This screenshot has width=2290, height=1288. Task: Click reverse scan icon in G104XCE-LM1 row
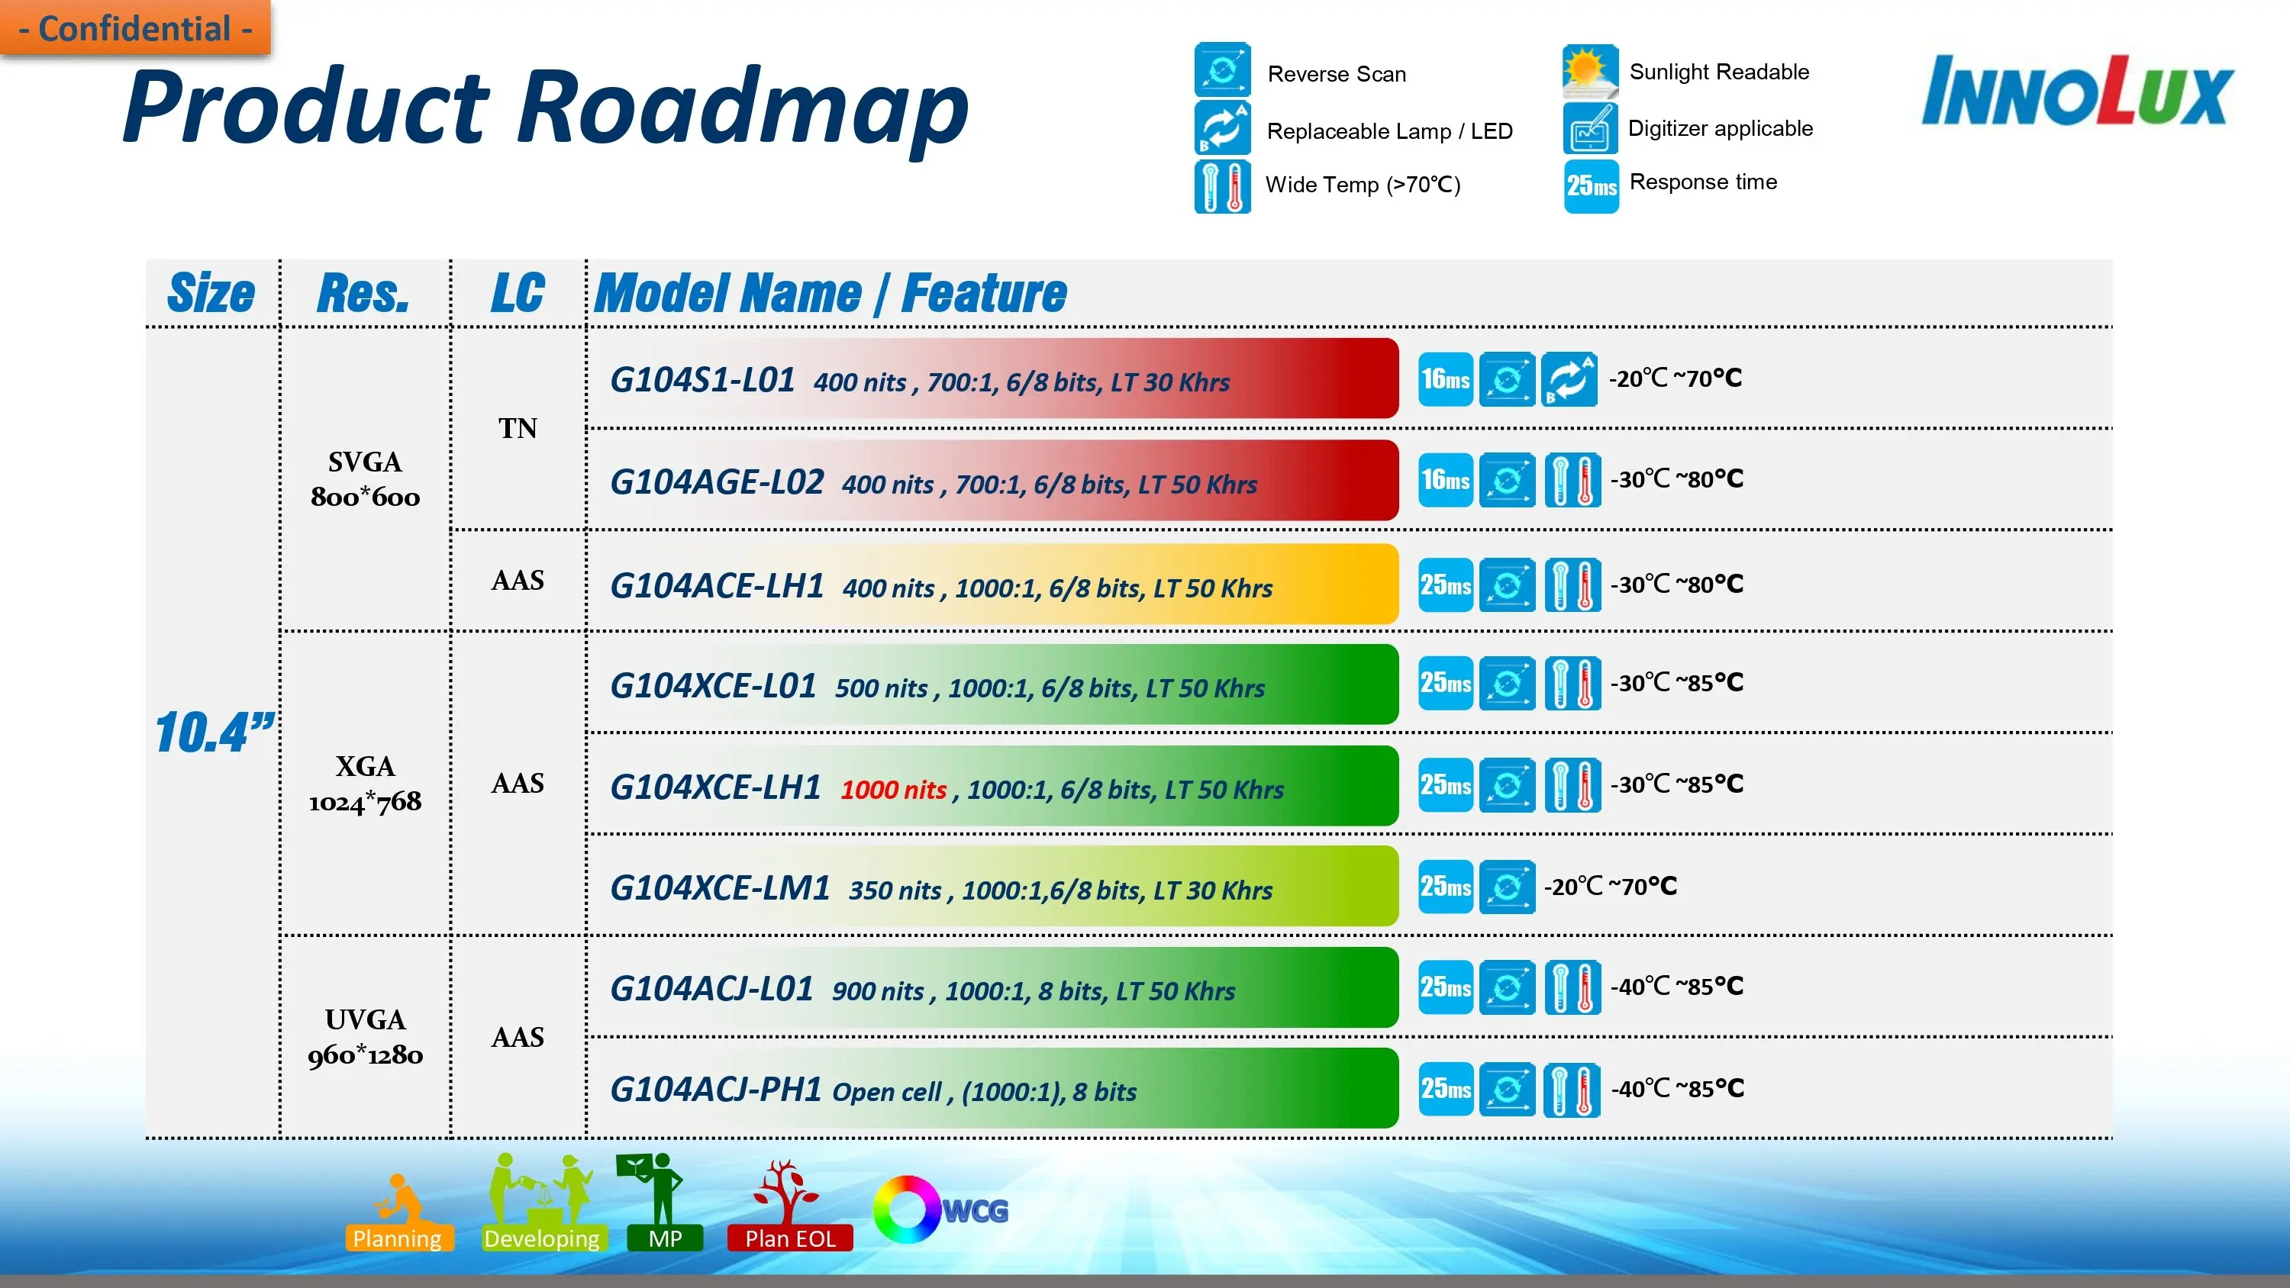point(1507,886)
